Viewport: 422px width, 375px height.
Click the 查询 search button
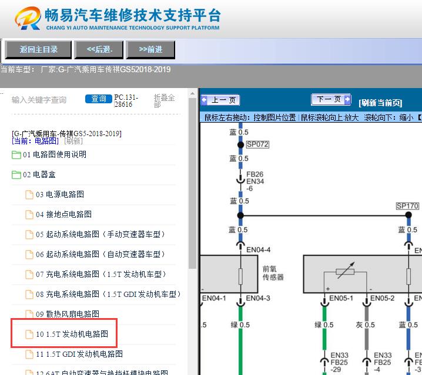click(x=99, y=99)
